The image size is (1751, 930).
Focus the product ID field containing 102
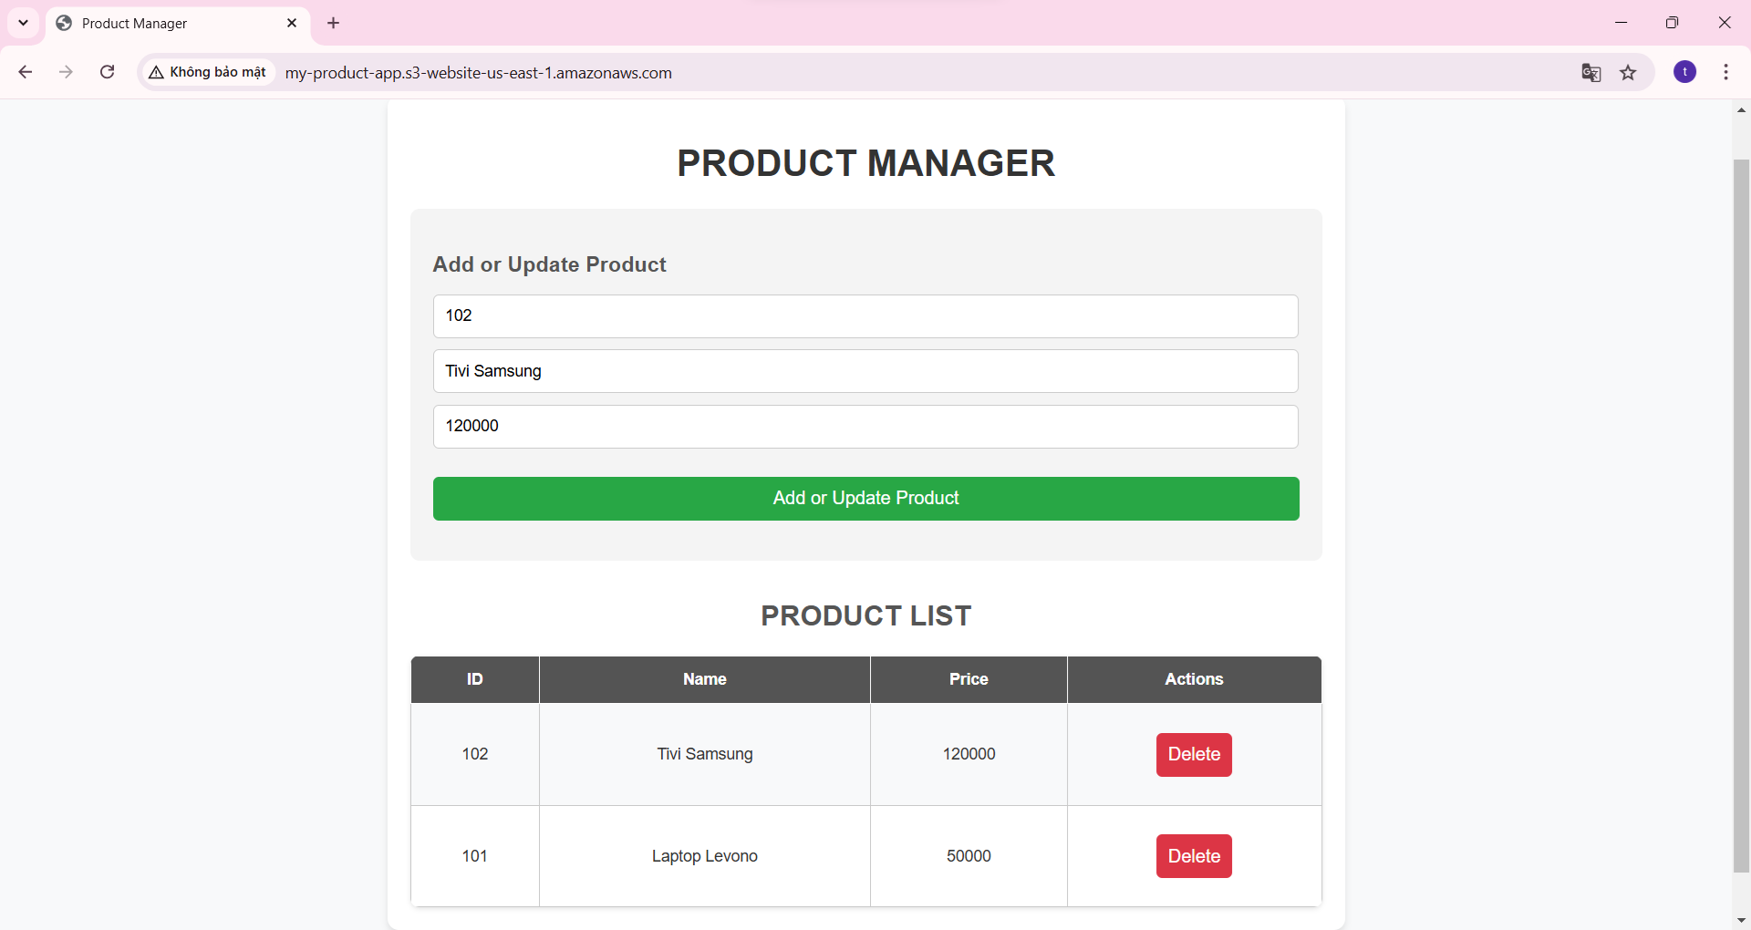point(865,316)
